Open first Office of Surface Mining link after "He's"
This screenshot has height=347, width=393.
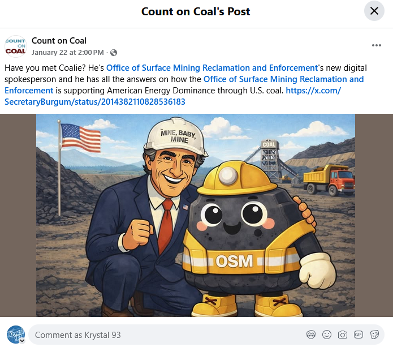212,68
